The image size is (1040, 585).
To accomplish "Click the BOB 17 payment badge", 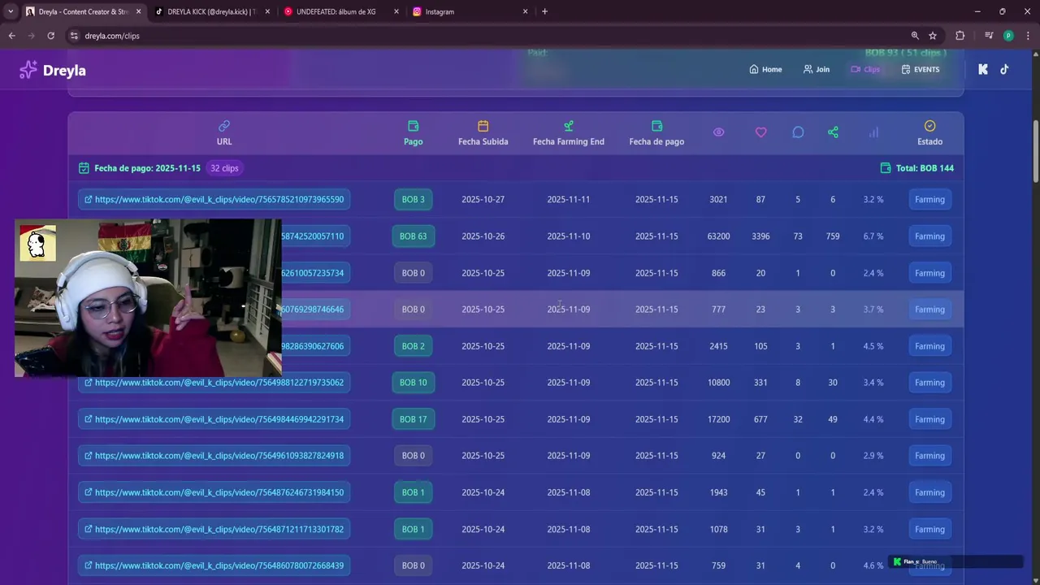I will 413,419.
